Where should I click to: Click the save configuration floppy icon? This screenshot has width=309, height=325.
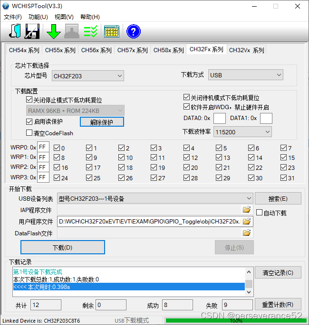click(32, 31)
